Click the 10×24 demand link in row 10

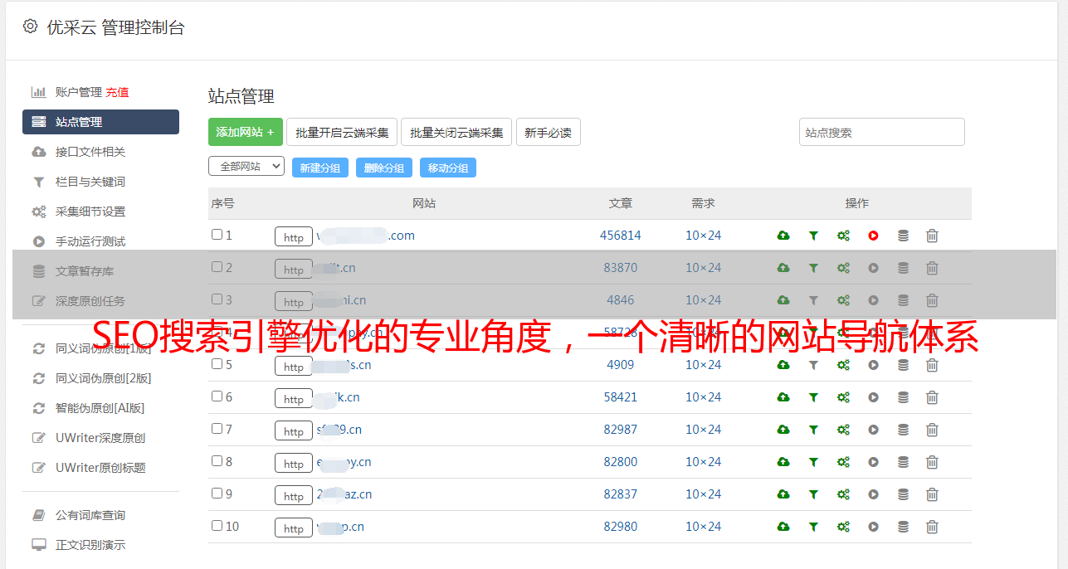704,527
